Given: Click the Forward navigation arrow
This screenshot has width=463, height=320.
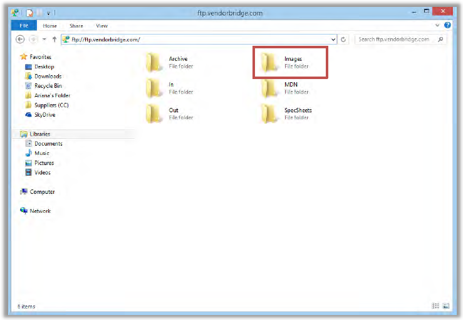Looking at the screenshot, I should coord(33,40).
